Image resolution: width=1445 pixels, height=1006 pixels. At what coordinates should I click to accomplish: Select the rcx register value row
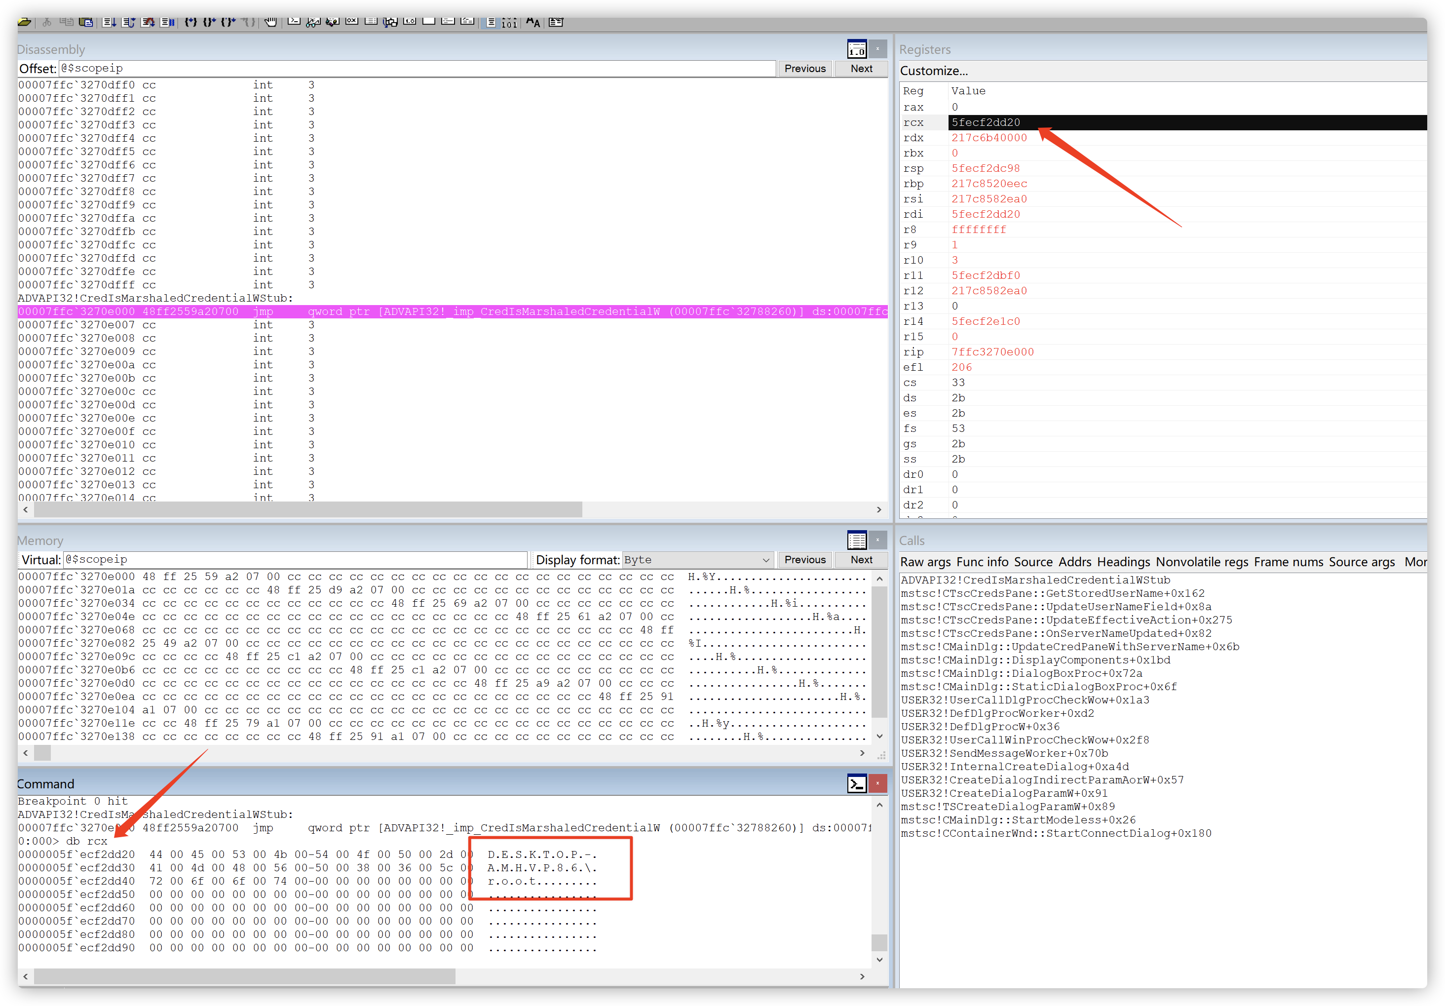click(986, 122)
